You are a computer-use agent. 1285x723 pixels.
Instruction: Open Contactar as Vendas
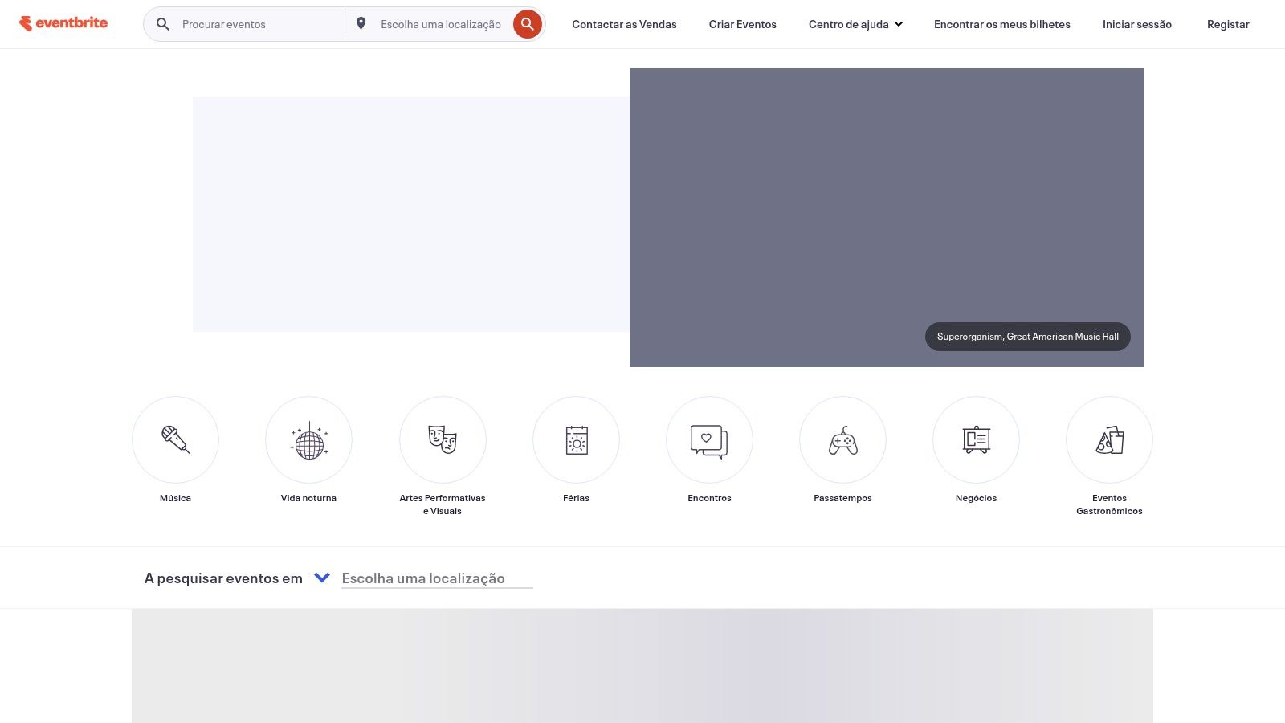click(x=624, y=23)
